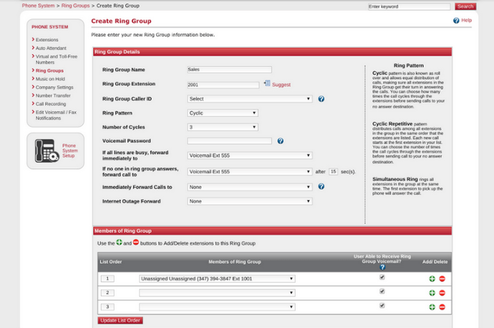Follow Ring Groups breadcrumb link
494x328 pixels.
point(76,6)
